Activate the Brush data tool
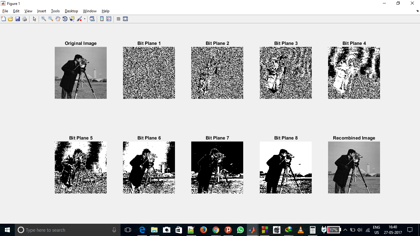This screenshot has height=236, width=420. click(79, 19)
